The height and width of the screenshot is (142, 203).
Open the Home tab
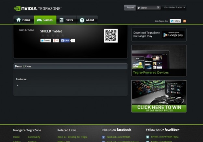(x=23, y=20)
